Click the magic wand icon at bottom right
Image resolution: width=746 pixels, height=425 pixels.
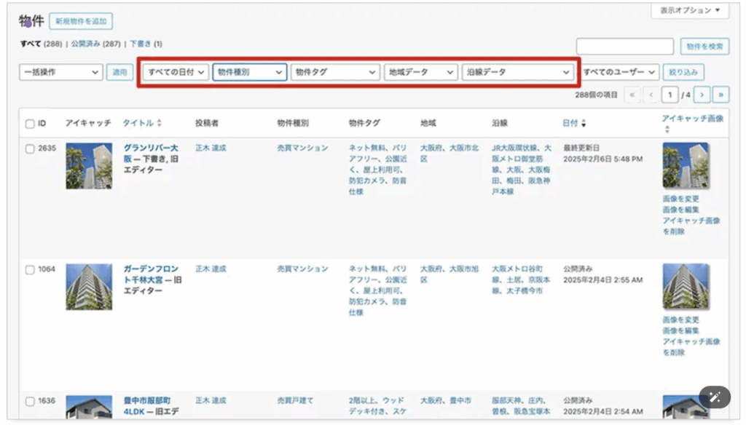[x=714, y=397]
